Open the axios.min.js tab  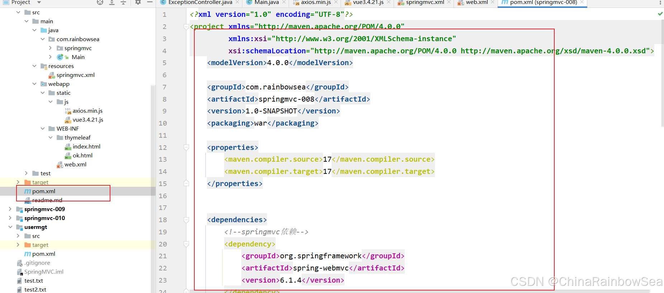(x=316, y=3)
